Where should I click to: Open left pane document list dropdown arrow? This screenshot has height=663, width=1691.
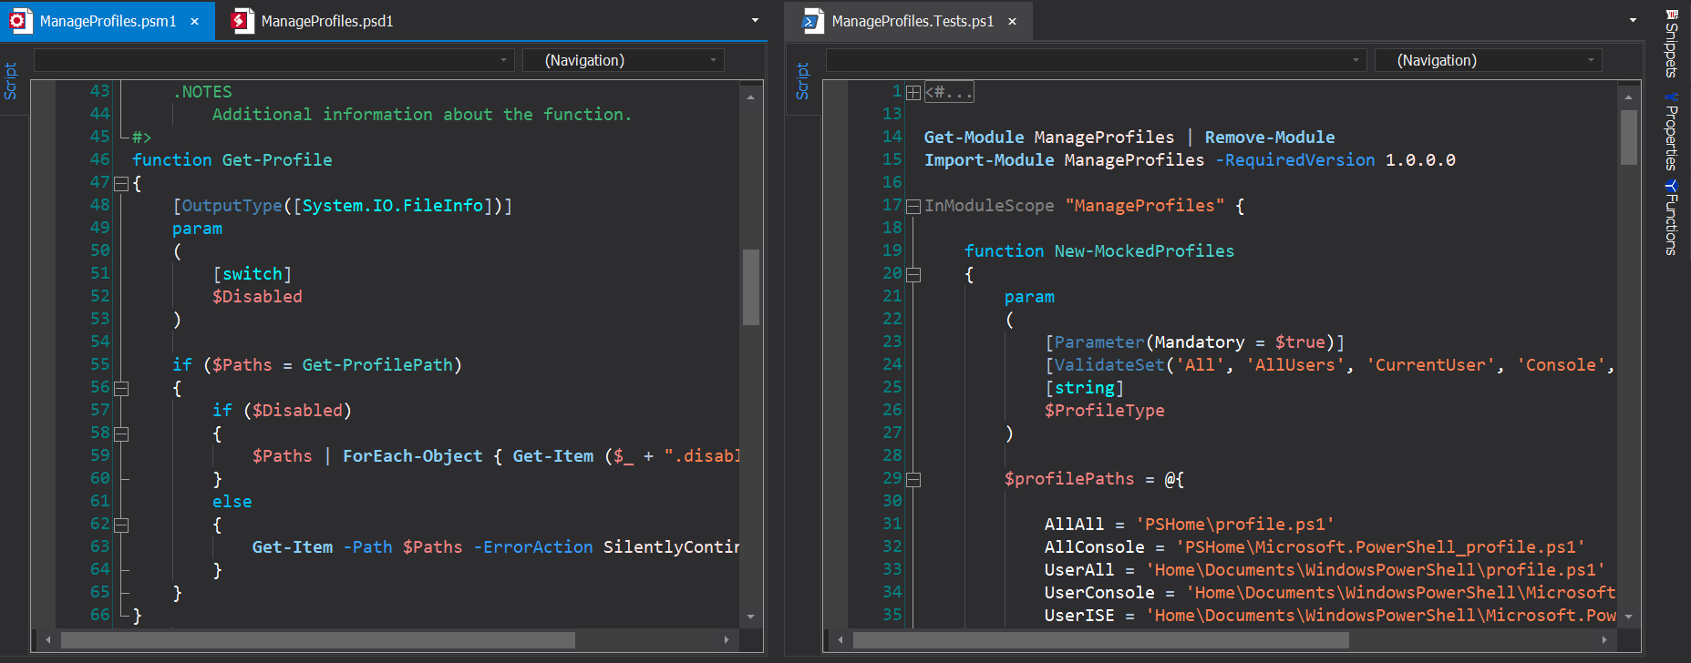pyautogui.click(x=755, y=20)
